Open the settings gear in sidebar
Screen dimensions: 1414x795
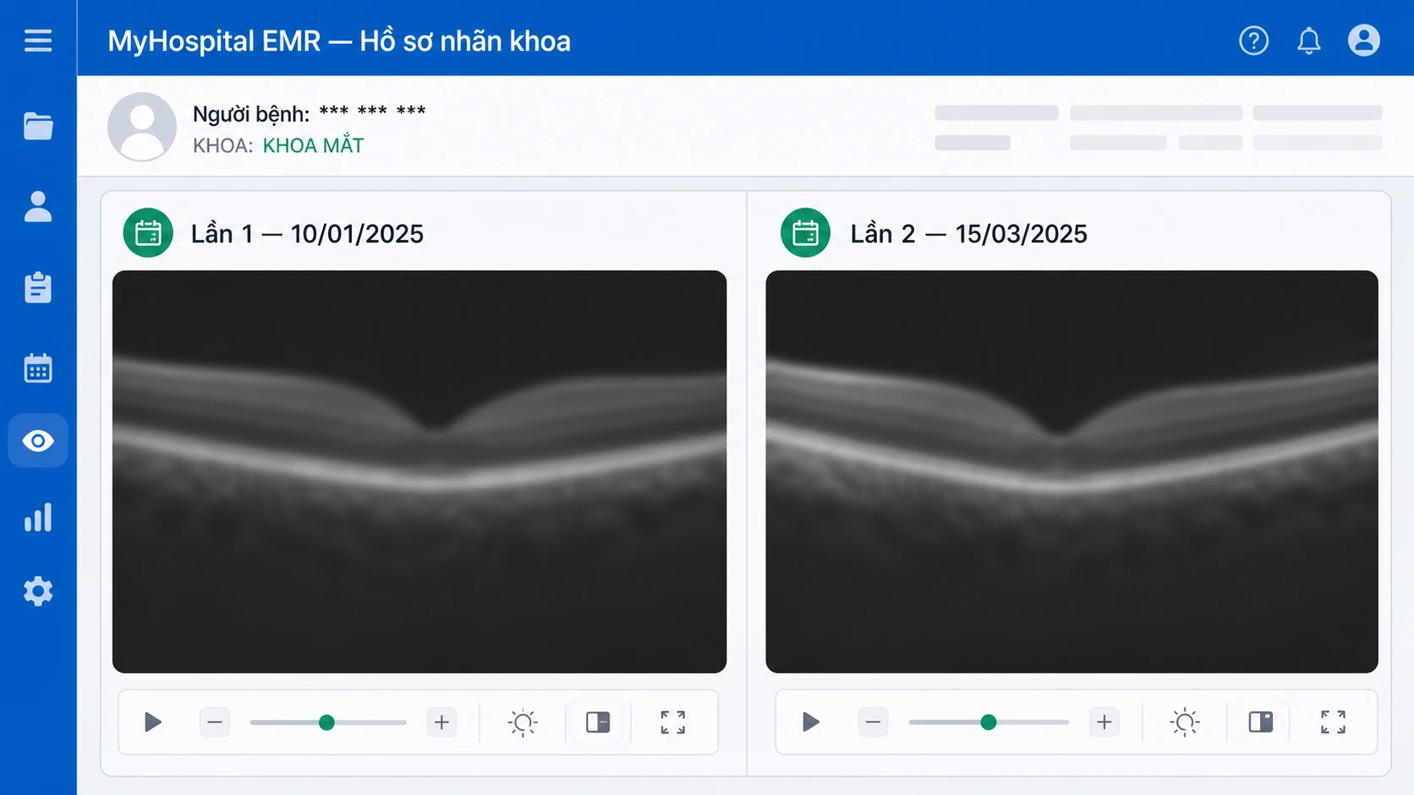pyautogui.click(x=38, y=591)
